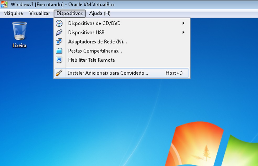Click the network adapters icon

pos(59,41)
